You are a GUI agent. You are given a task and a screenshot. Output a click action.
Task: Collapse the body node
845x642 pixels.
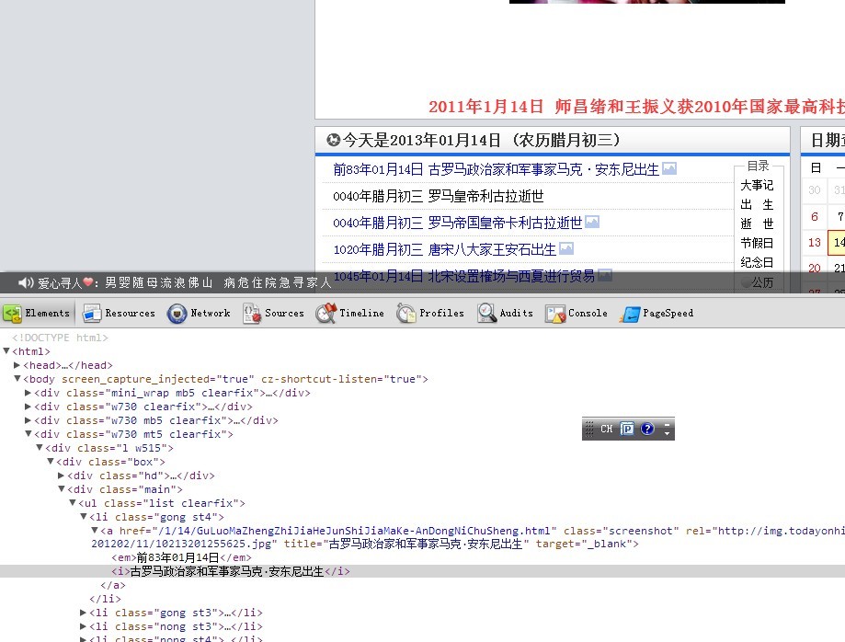(17, 378)
